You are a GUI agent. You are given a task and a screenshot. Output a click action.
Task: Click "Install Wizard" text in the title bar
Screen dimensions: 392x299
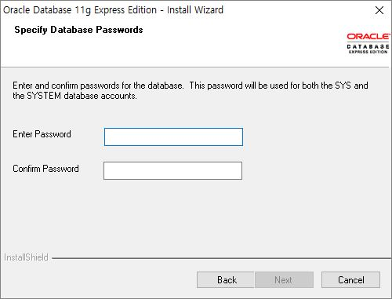[195, 10]
